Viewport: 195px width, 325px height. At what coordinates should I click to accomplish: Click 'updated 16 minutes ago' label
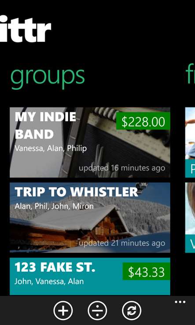point(122,168)
